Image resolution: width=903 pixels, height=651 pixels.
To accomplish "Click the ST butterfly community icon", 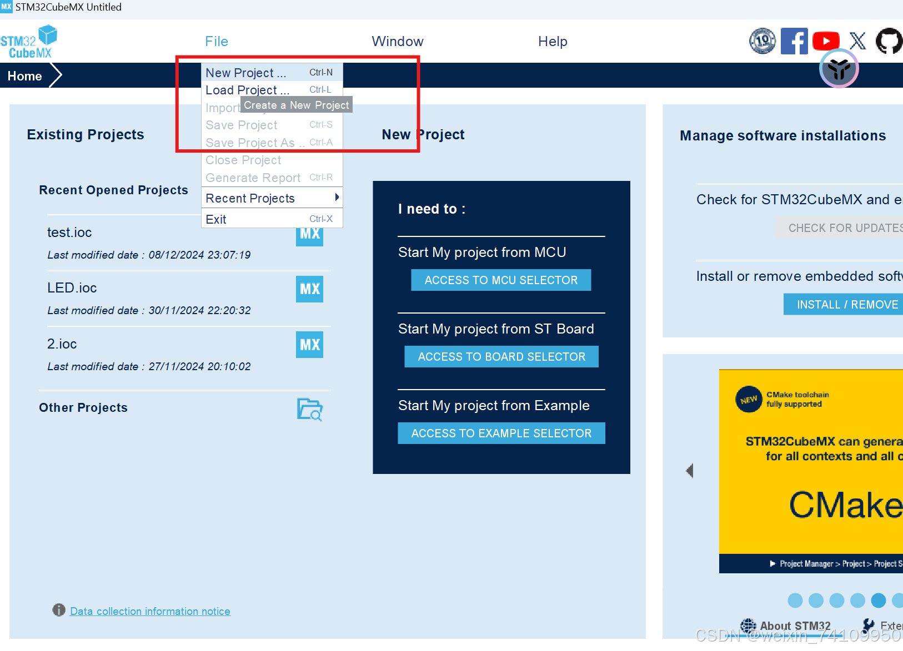I will (839, 68).
